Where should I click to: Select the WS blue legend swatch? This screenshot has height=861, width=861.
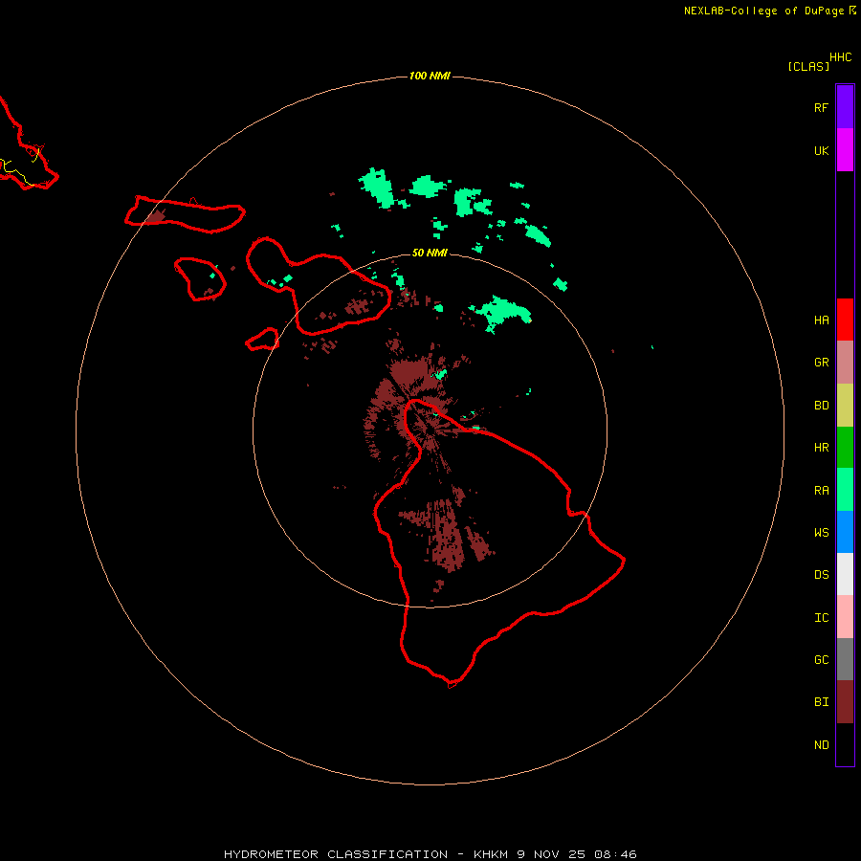(845, 532)
